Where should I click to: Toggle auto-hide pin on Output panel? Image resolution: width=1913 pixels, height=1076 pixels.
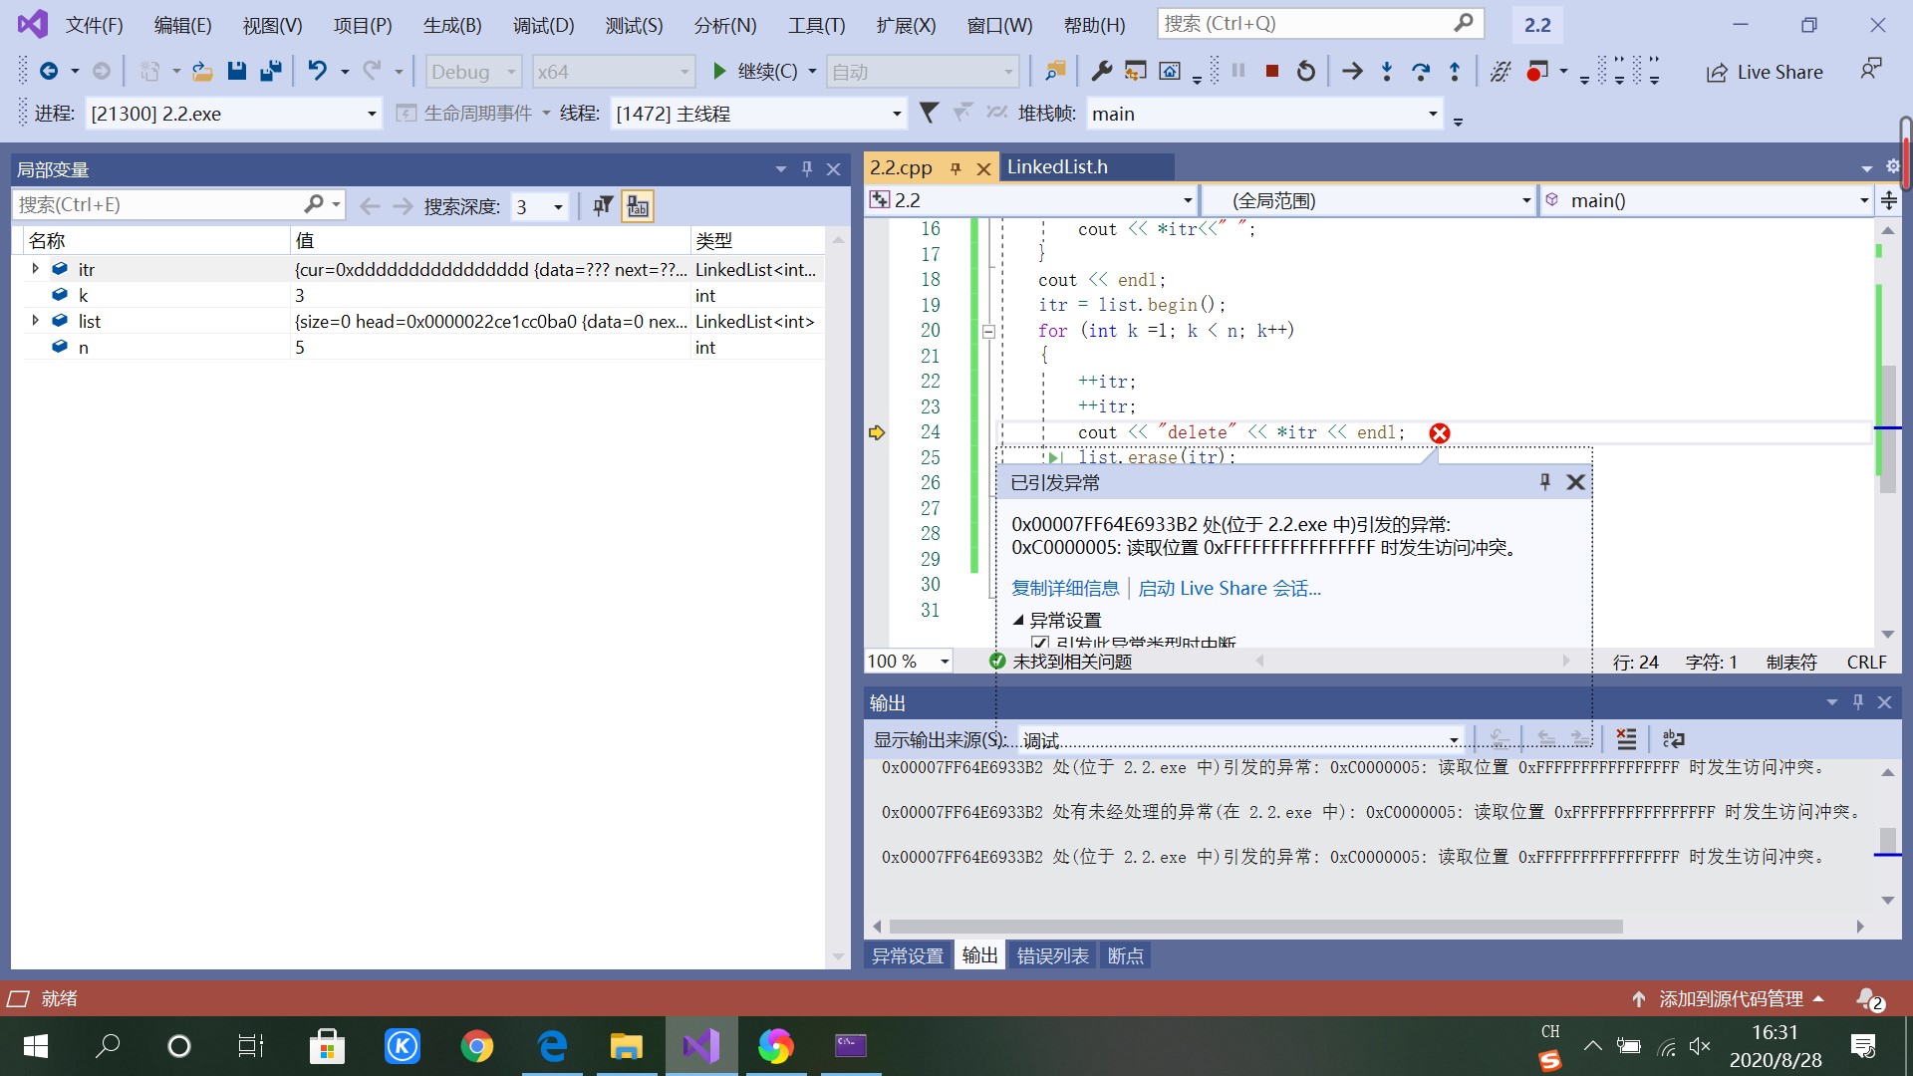click(x=1857, y=702)
